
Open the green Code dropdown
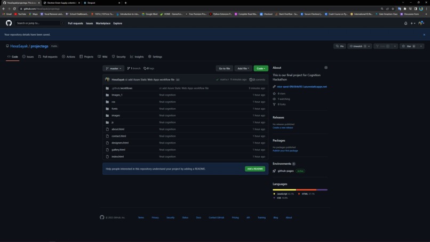(x=261, y=69)
